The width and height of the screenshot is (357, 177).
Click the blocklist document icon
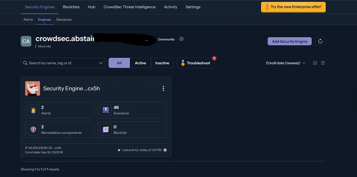point(106,129)
